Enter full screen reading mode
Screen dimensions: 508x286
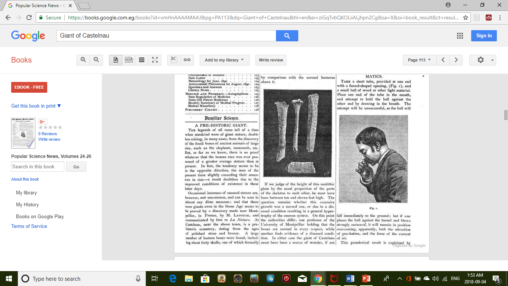pyautogui.click(x=155, y=60)
